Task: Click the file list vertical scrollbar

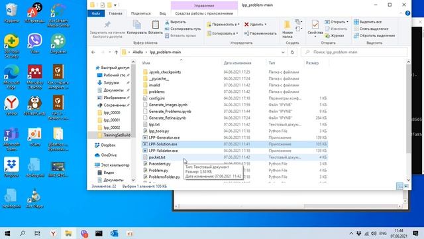Action: [408, 108]
